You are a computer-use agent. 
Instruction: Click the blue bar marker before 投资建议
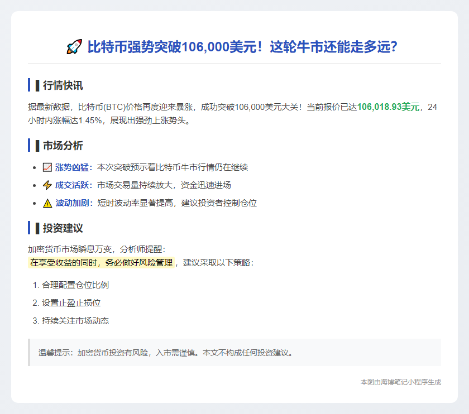click(x=29, y=228)
